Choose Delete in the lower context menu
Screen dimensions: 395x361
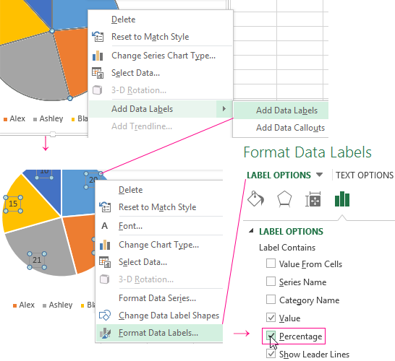131,190
